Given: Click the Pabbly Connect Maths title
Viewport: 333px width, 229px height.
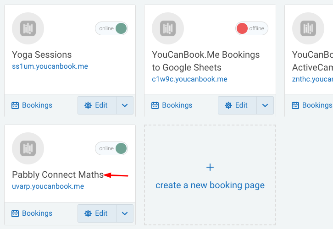Looking at the screenshot, I should pos(58,174).
